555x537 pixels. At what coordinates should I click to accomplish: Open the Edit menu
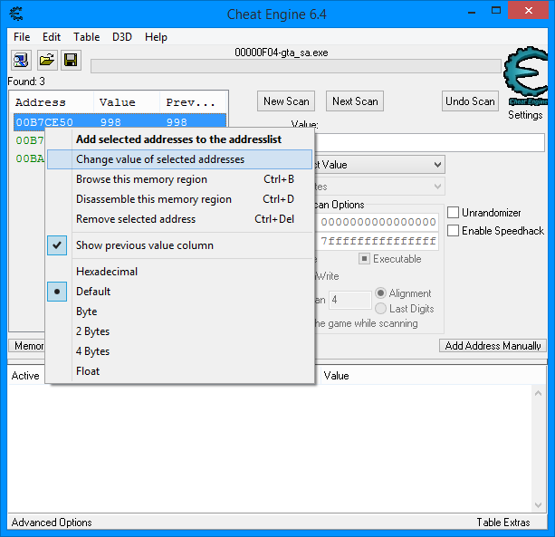click(x=52, y=37)
